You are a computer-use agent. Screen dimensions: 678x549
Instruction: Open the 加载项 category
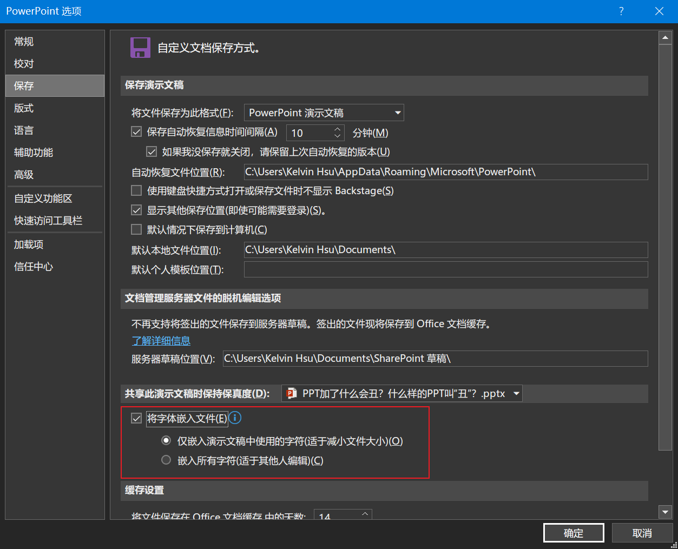pos(55,244)
